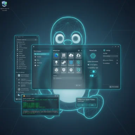Click the Windows logo next to Driver Updates
The height and width of the screenshot is (135, 135).
point(88,65)
